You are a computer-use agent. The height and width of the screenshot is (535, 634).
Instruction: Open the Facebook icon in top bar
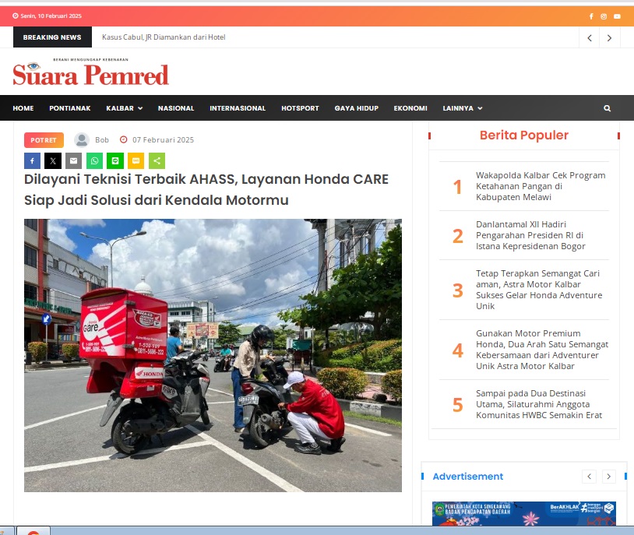[591, 16]
